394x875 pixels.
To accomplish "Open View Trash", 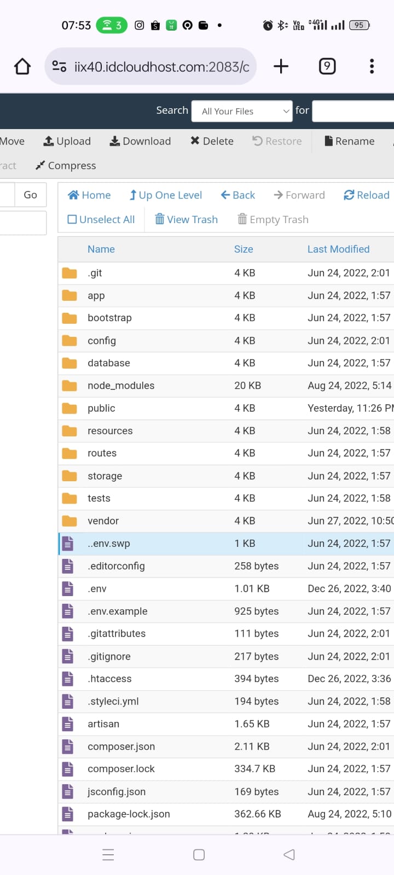I will pos(186,219).
